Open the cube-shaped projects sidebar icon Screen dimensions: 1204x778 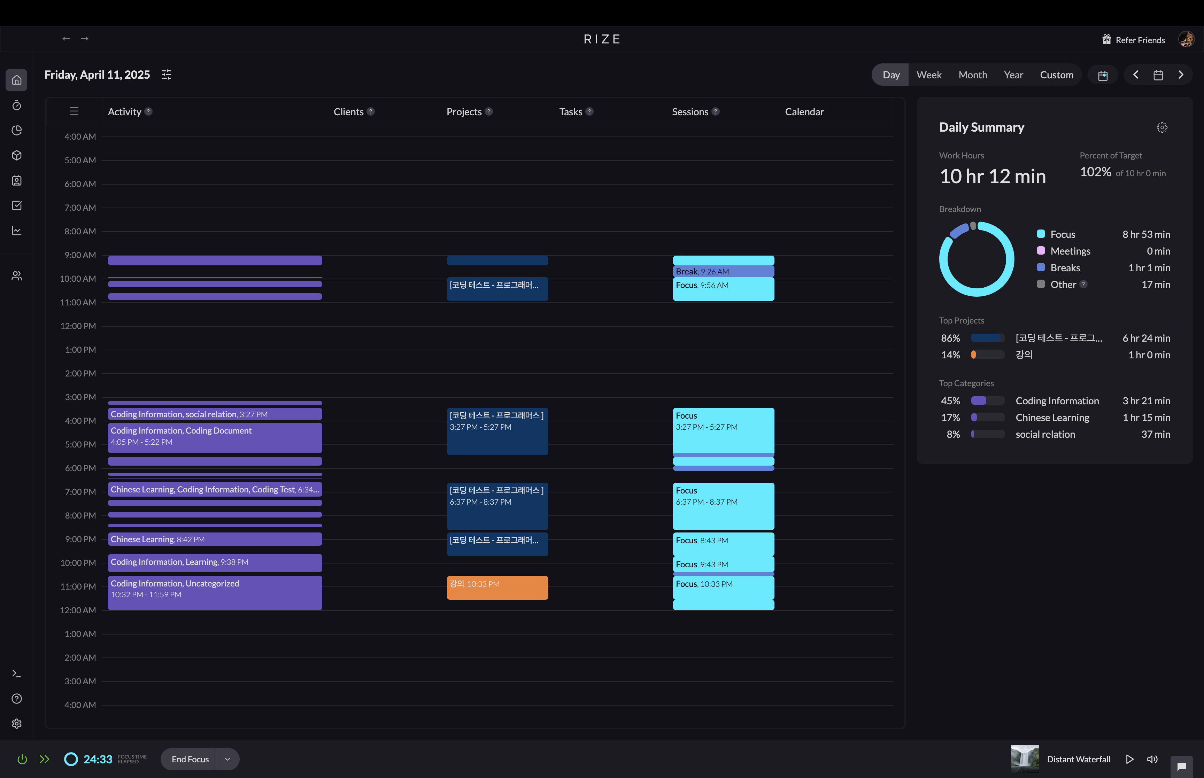click(17, 155)
